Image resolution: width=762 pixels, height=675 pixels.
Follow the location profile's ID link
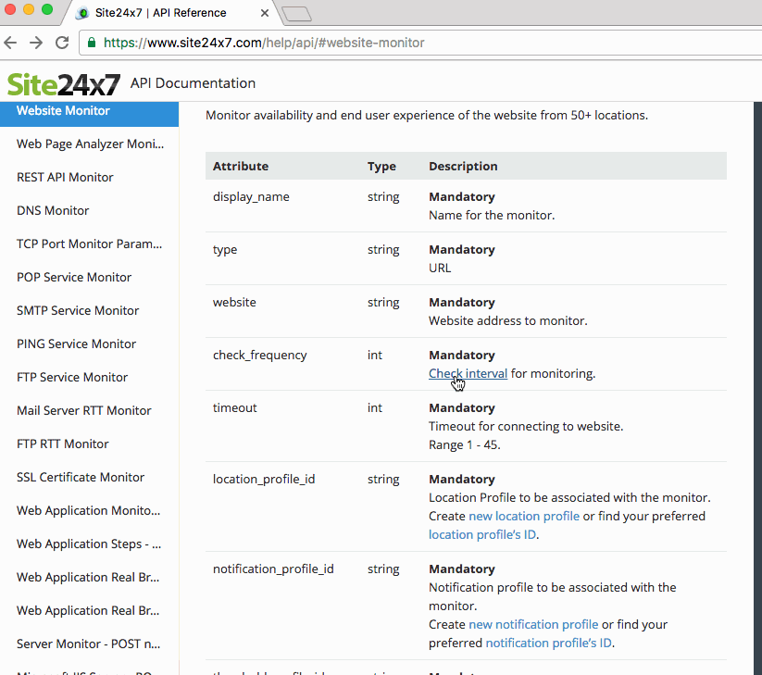(482, 534)
